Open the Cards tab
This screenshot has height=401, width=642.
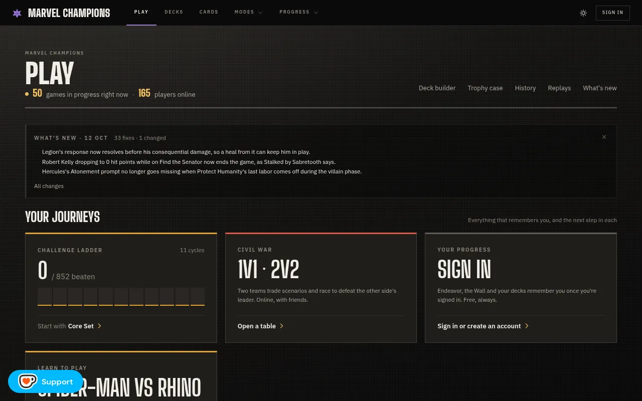coord(209,12)
